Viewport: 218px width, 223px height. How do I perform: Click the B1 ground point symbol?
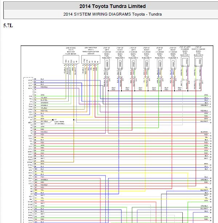coord(53,120)
